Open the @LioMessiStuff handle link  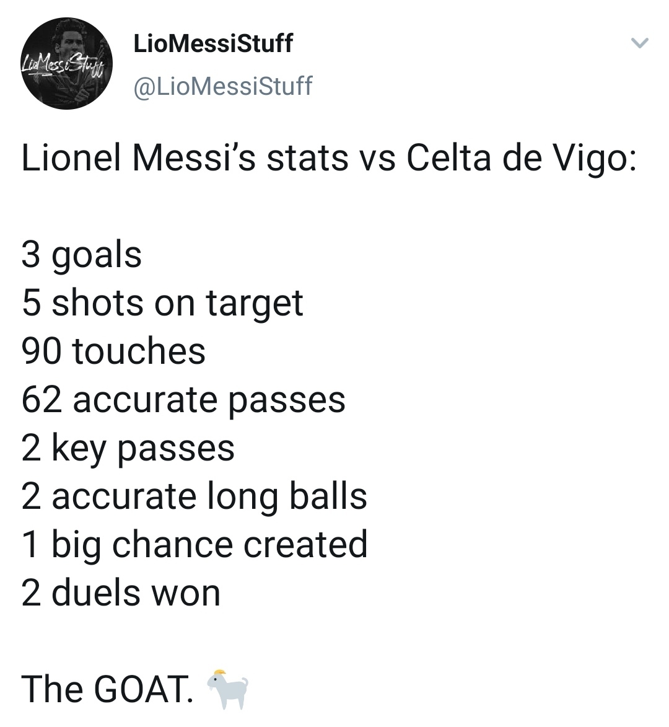point(223,86)
